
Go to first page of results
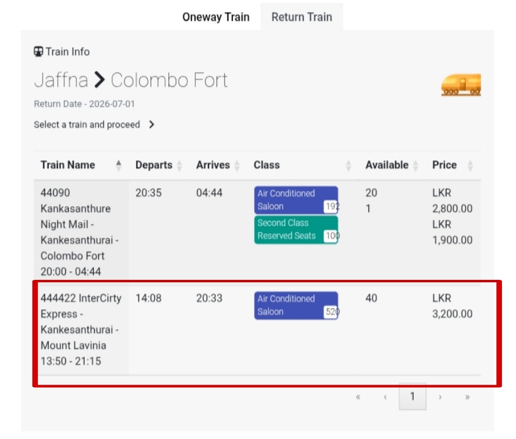[357, 397]
